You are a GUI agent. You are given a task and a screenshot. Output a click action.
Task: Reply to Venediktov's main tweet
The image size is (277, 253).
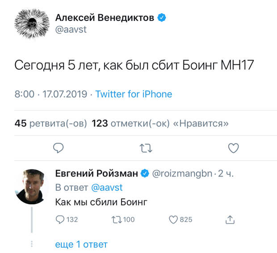pos(59,148)
